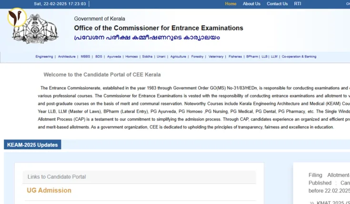Click the date and time display
The image size is (350, 204).
[60, 4]
